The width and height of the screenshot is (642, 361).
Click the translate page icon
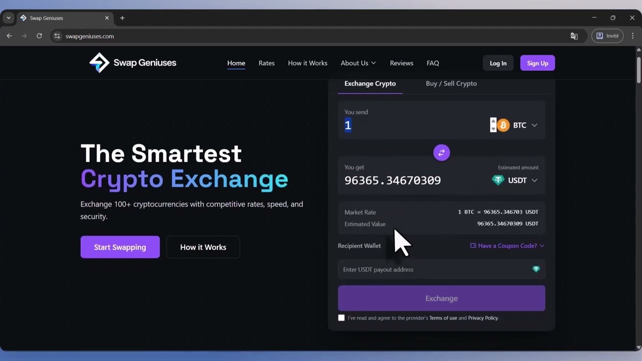[574, 36]
